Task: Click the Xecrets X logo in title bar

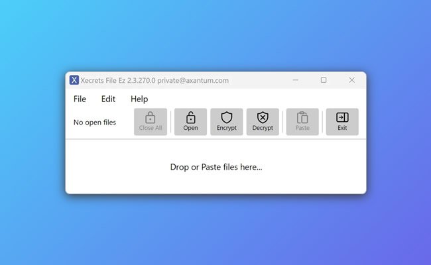Action: [74, 80]
